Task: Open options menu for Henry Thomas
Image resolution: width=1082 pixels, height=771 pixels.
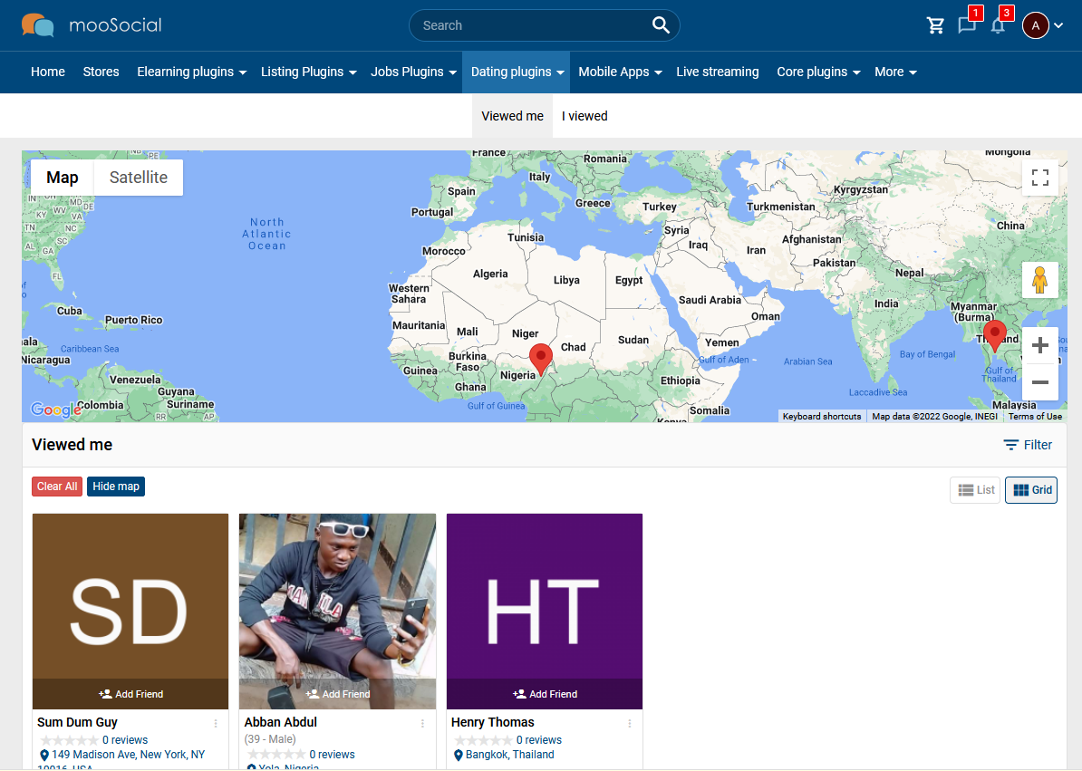Action: pyautogui.click(x=629, y=723)
